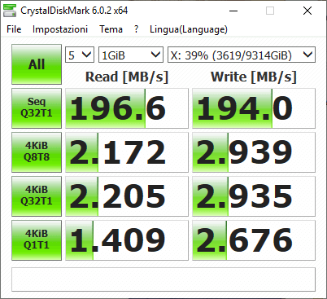327x299 pixels.
Task: Open the Impostazioni menu
Action: (x=60, y=29)
